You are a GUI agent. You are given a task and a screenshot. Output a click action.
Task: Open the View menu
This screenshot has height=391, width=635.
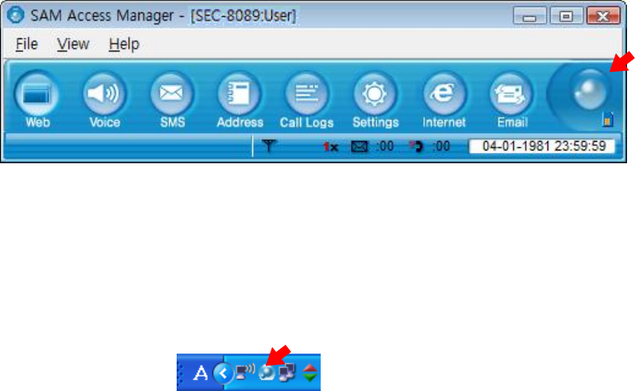73,44
